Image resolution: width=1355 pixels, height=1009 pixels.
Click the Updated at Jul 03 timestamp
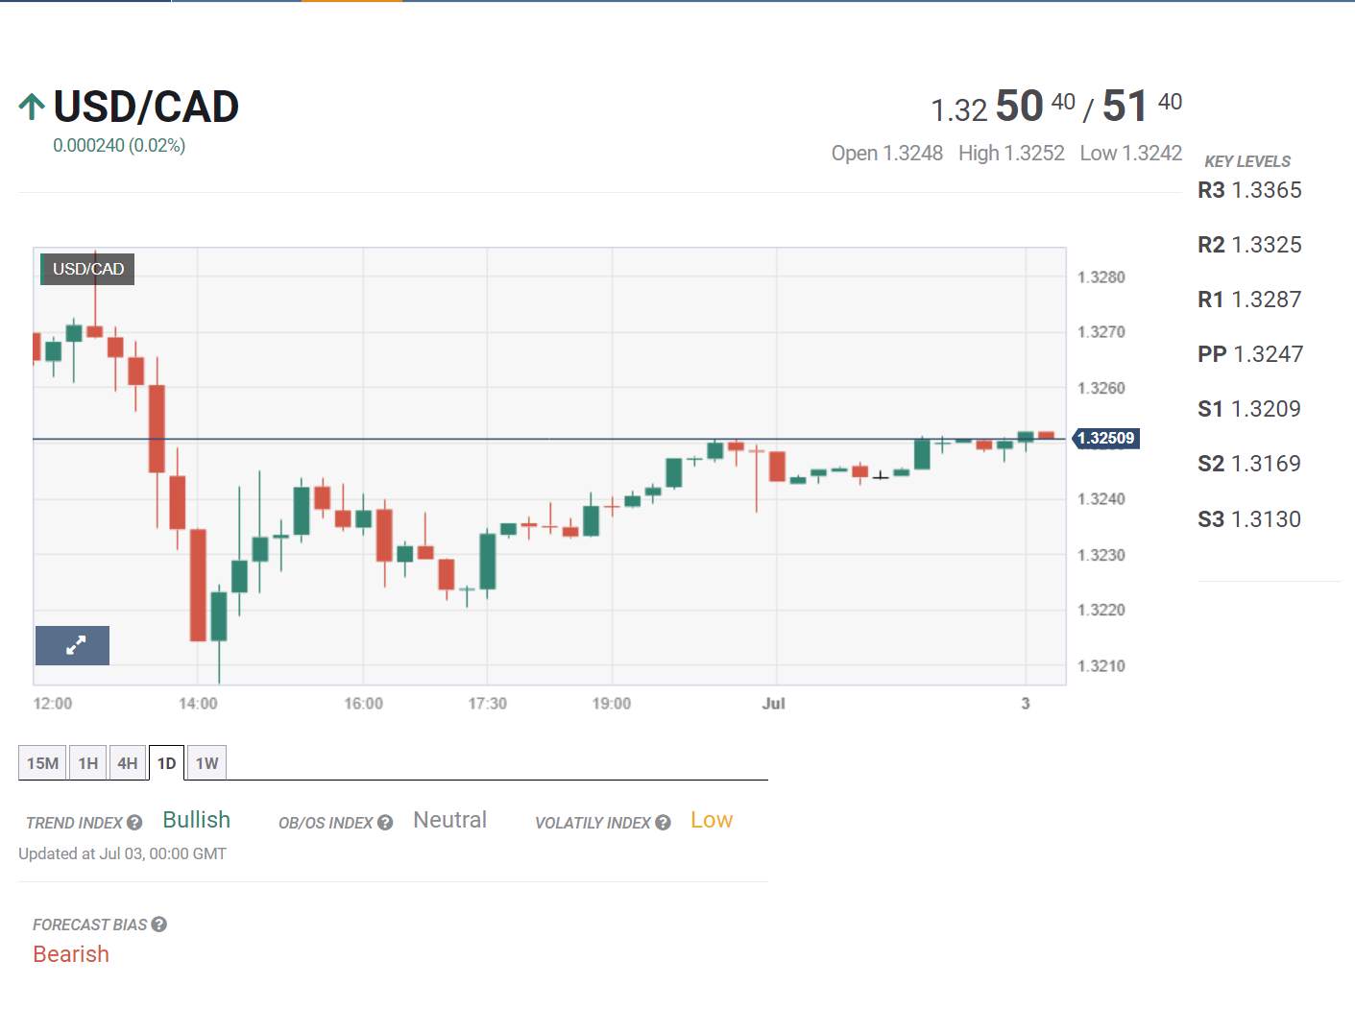[x=123, y=853]
